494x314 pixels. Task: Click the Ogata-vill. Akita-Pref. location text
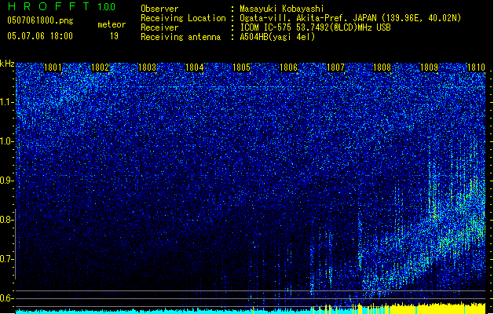(x=350, y=18)
